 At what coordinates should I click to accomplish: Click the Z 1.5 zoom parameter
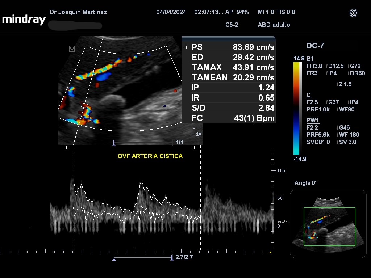click(x=345, y=84)
